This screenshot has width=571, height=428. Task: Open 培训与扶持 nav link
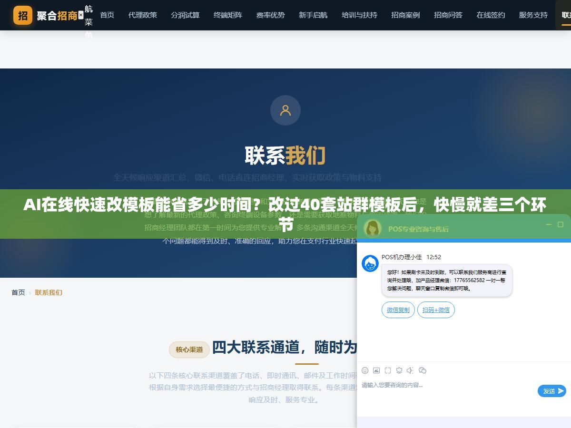coord(359,15)
